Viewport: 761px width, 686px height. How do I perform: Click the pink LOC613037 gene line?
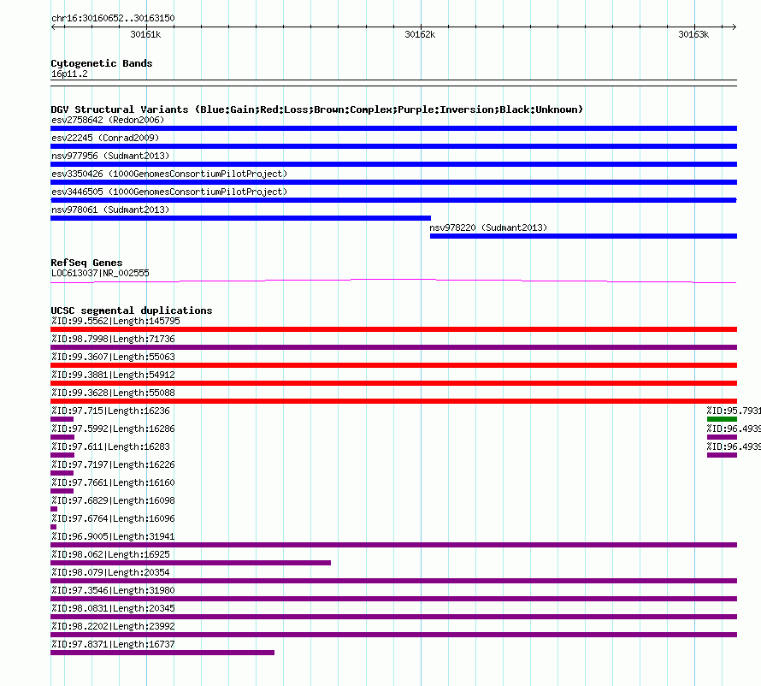pyautogui.click(x=393, y=280)
